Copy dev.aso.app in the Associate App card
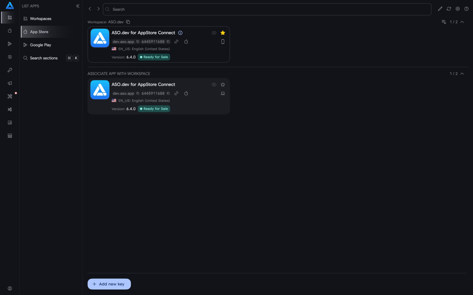This screenshot has width=473, height=295. [x=138, y=93]
